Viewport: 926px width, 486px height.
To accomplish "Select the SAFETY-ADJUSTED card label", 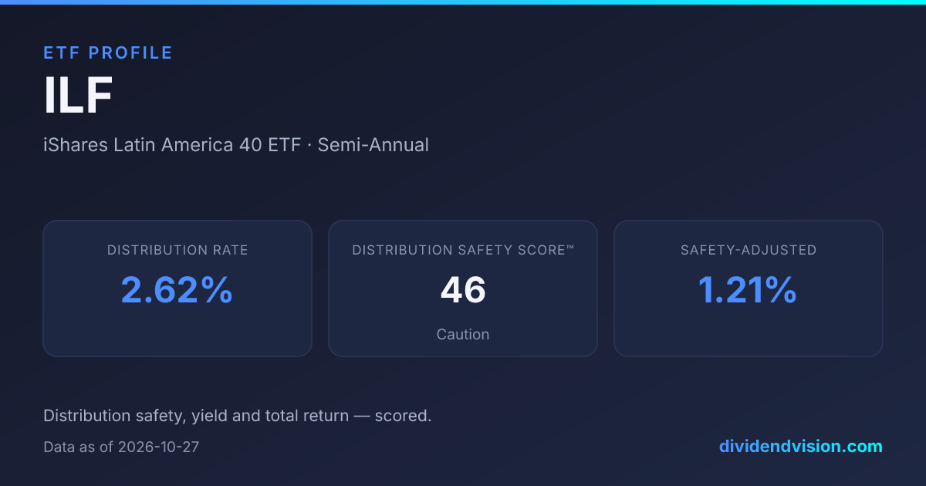I will pyautogui.click(x=749, y=250).
